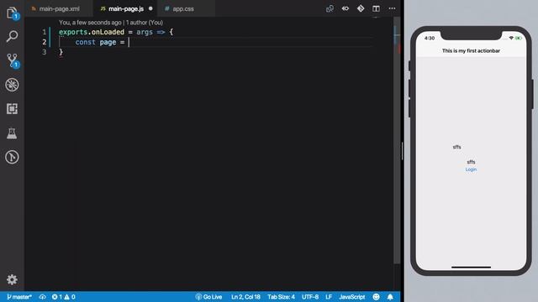Click the master branch in status bar
Viewport: 538px width, 302px height.
[x=19, y=297]
